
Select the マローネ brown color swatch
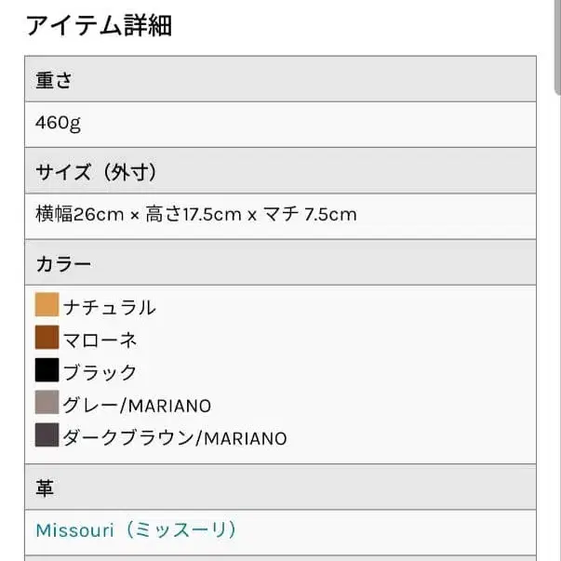point(47,337)
